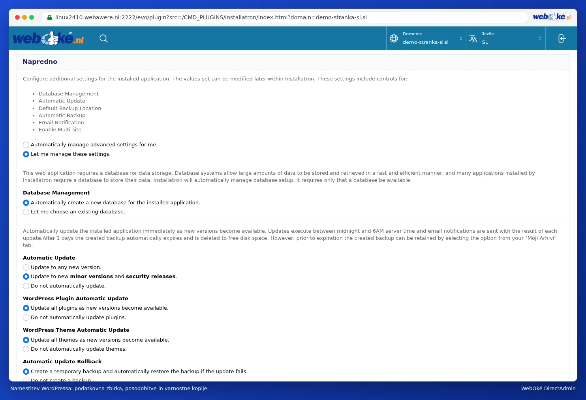
Task: Select Let me manage these settings
Action: tap(26, 154)
